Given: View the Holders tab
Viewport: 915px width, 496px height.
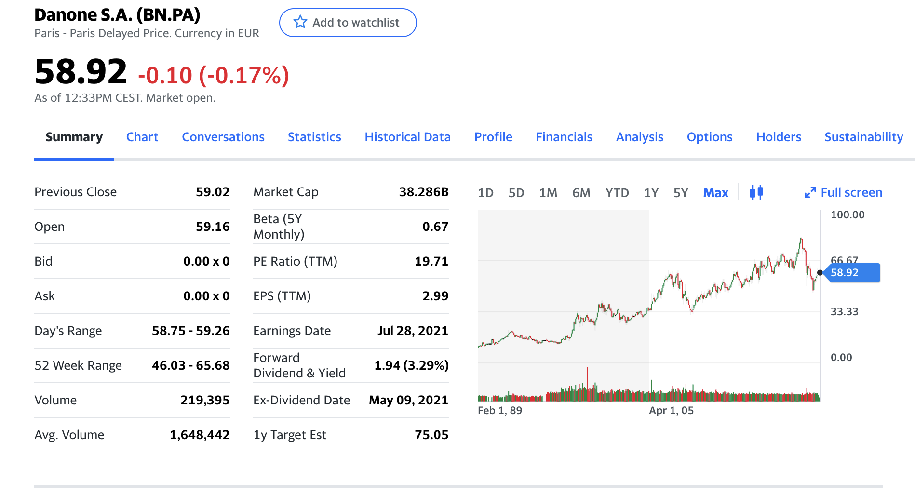Looking at the screenshot, I should click(779, 137).
